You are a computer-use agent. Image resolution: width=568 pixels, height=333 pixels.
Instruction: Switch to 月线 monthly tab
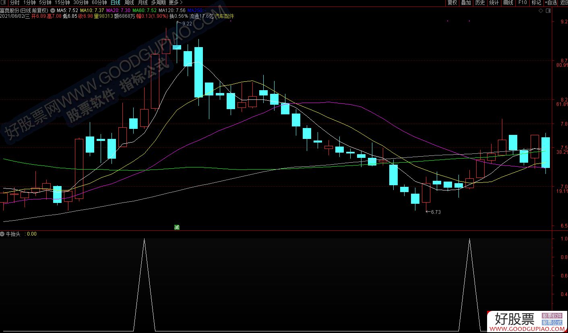[143, 2]
